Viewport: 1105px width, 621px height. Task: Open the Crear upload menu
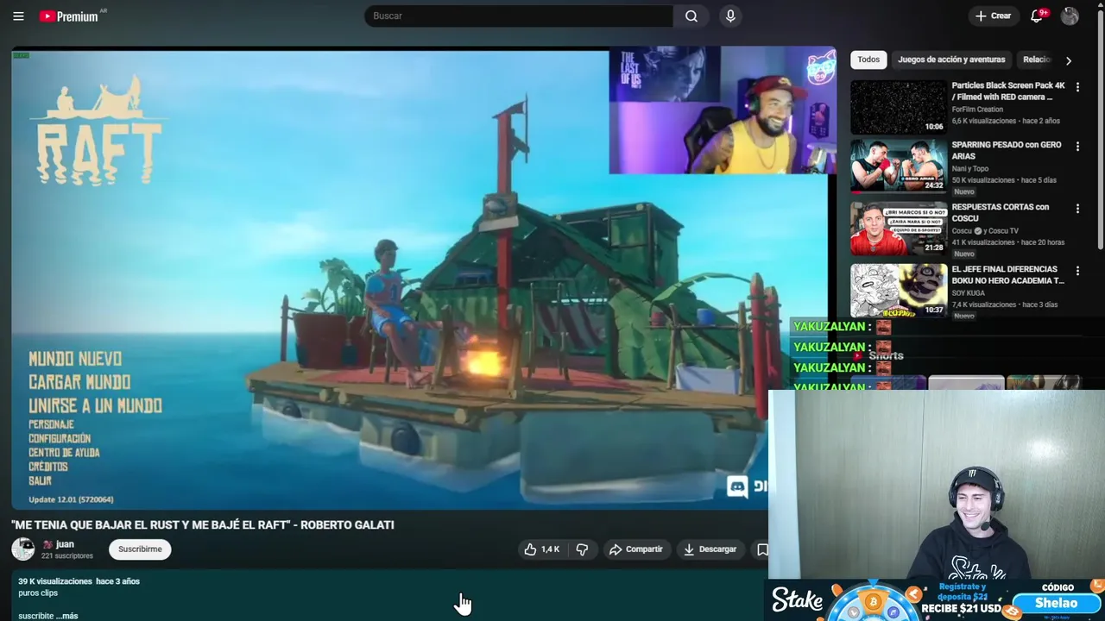tap(993, 16)
